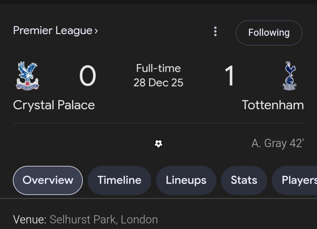View the Stats tab
This screenshot has height=229, width=317.
[244, 180]
